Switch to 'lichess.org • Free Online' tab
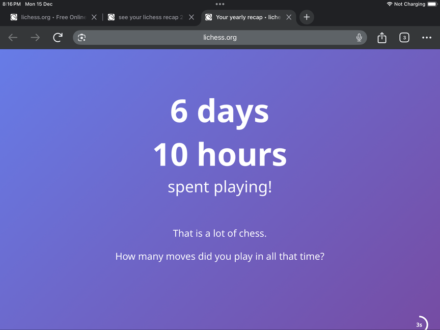The width and height of the screenshot is (440, 330). click(x=51, y=17)
